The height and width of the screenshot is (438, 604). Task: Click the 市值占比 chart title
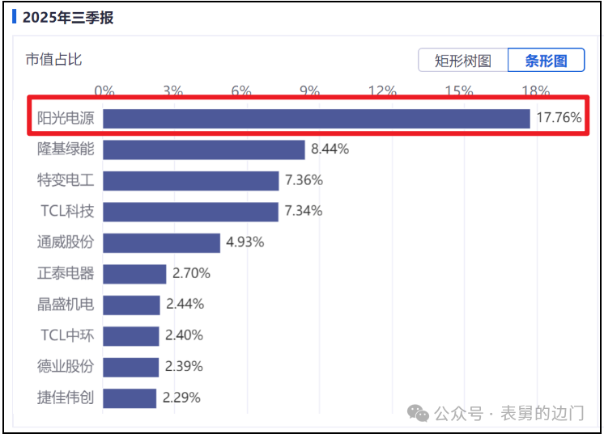click(53, 59)
